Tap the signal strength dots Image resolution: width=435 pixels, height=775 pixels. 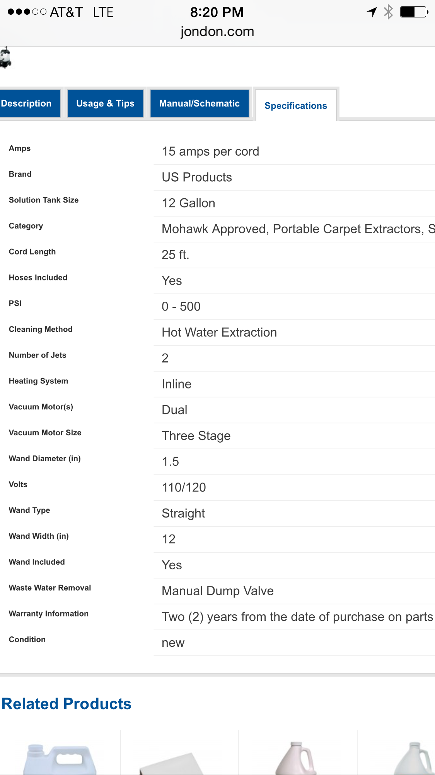coord(27,12)
